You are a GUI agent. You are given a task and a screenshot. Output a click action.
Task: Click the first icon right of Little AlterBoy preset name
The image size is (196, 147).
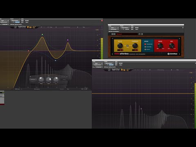[139, 34]
